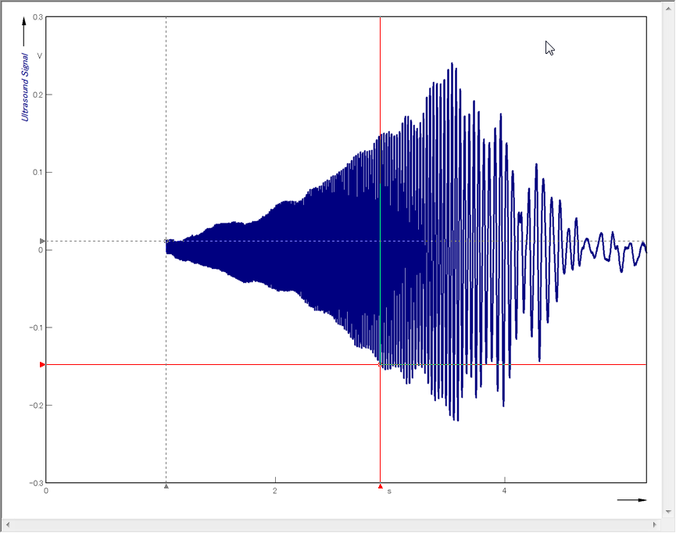Click the 4 tick label on the time axis
676x533 pixels.
click(504, 491)
